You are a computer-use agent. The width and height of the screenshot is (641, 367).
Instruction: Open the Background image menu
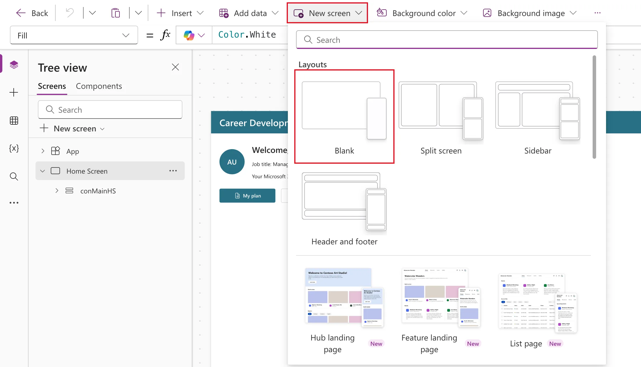[x=530, y=13]
